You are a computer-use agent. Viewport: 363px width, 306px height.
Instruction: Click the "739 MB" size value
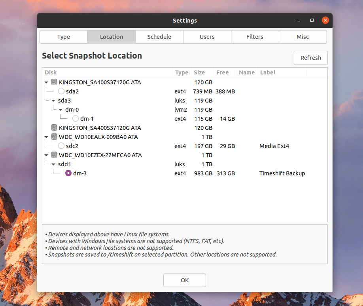(x=202, y=91)
